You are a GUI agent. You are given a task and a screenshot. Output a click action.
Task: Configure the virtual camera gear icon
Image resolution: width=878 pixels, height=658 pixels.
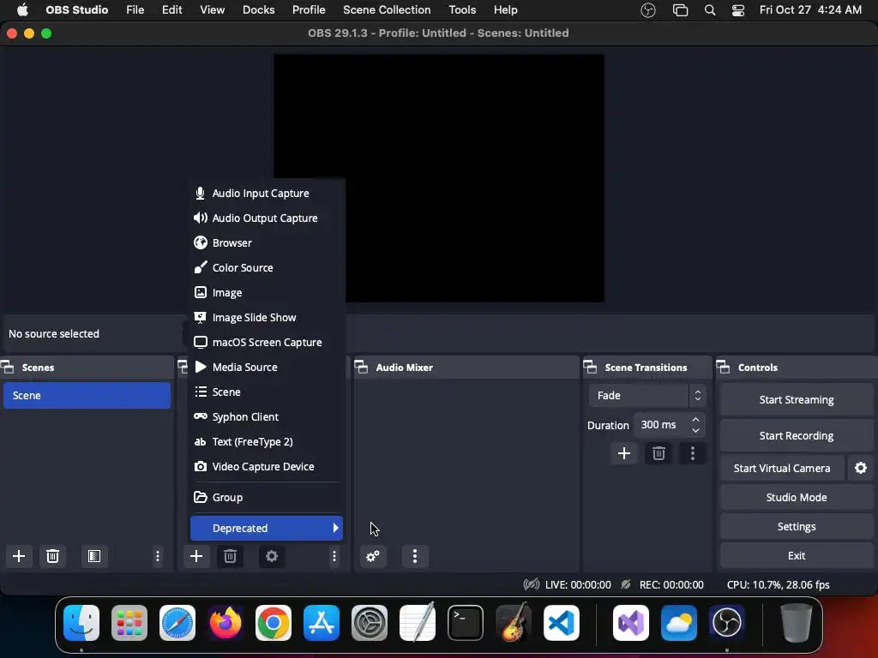click(861, 468)
